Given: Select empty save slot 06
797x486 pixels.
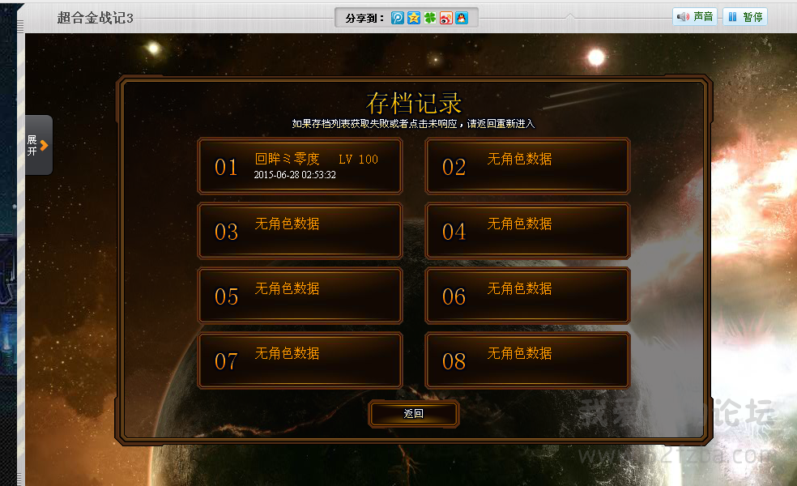Looking at the screenshot, I should pyautogui.click(x=527, y=296).
